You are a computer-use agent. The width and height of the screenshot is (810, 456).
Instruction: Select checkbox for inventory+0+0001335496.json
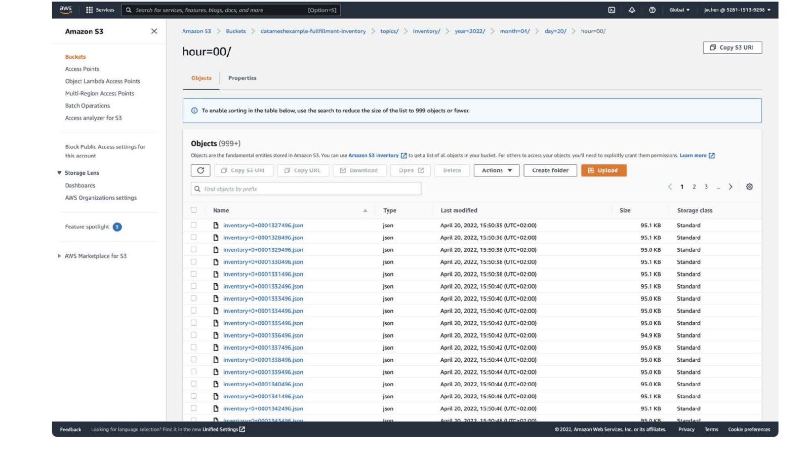pos(193,323)
